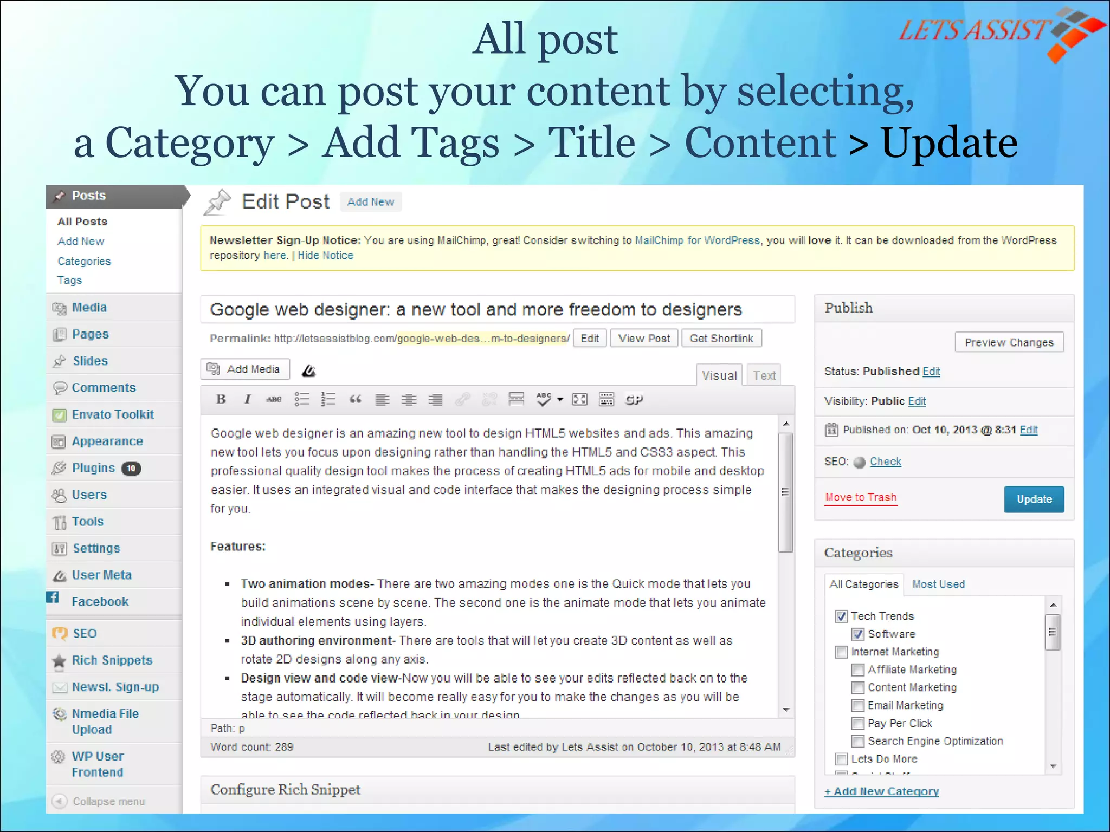Open the Facebook sidebar menu
Screen dimensions: 1110x832
coord(114,602)
